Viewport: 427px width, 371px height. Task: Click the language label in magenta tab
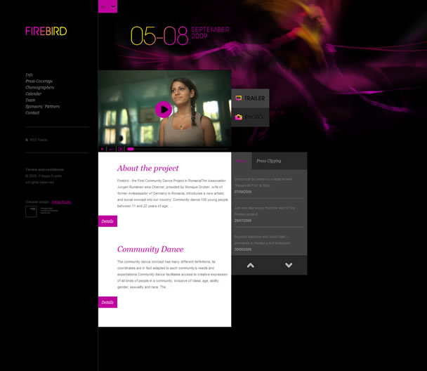103,7
